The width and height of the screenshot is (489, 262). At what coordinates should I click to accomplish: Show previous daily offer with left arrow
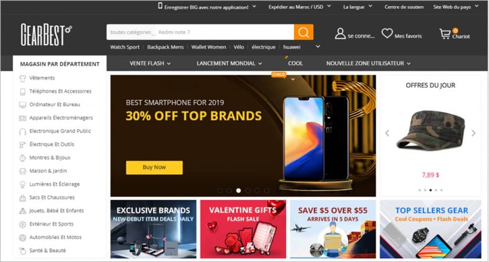(x=387, y=133)
